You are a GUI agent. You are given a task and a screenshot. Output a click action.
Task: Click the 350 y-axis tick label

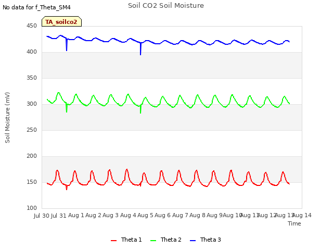click(x=32, y=78)
